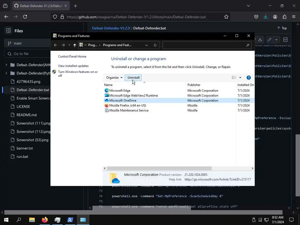
Task: Close the Defeat-Defender browser tab
Action: 65,6
